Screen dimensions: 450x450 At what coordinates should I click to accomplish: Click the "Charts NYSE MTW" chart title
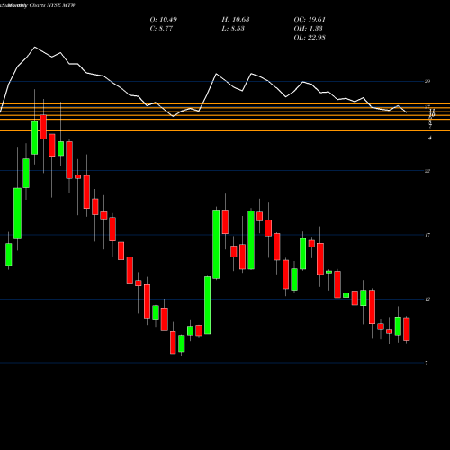click(53, 5)
